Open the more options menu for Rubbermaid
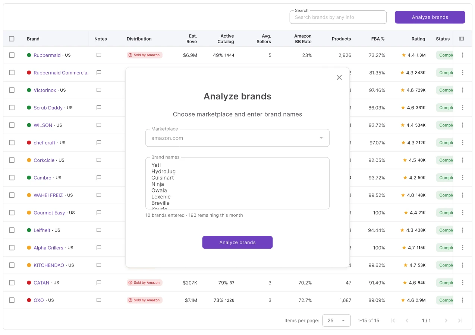This screenshot has width=475, height=335. pos(462,55)
